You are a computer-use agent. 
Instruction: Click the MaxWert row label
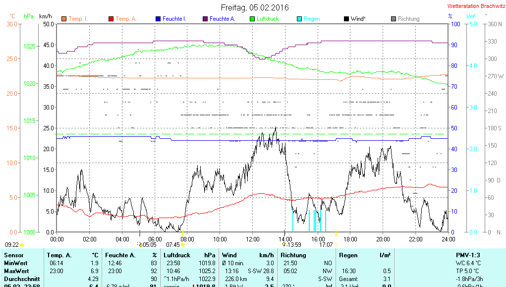click(16, 271)
